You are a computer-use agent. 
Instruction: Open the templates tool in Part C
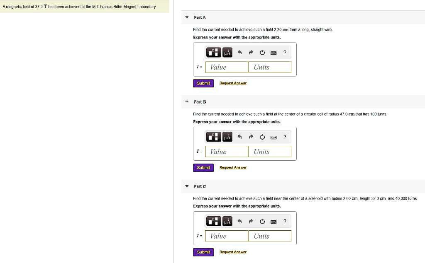214,222
